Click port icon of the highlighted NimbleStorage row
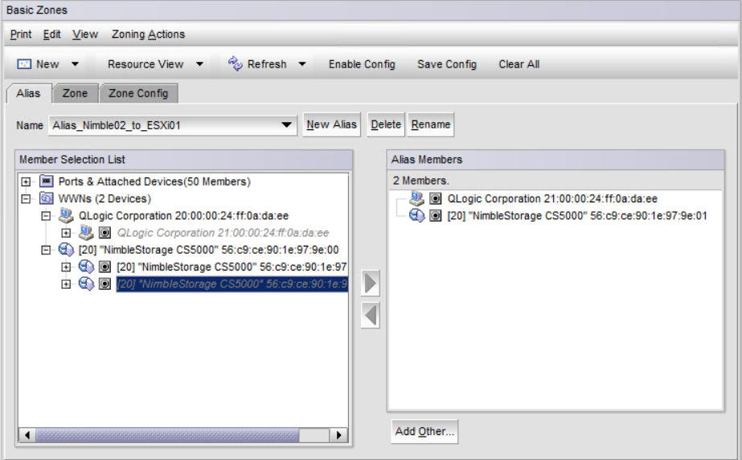Viewport: 742px width, 460px height. (x=105, y=283)
